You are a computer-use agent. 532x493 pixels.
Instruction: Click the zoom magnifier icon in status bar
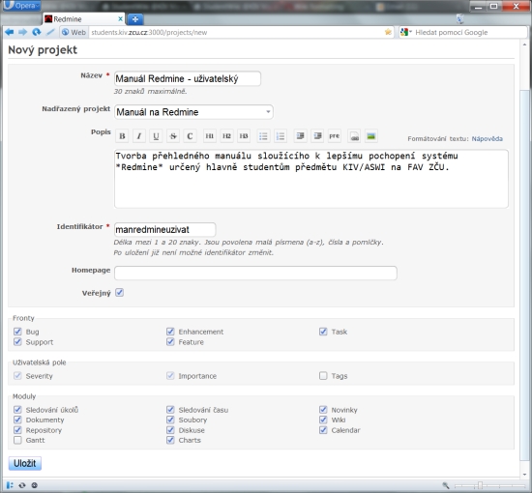click(x=446, y=485)
